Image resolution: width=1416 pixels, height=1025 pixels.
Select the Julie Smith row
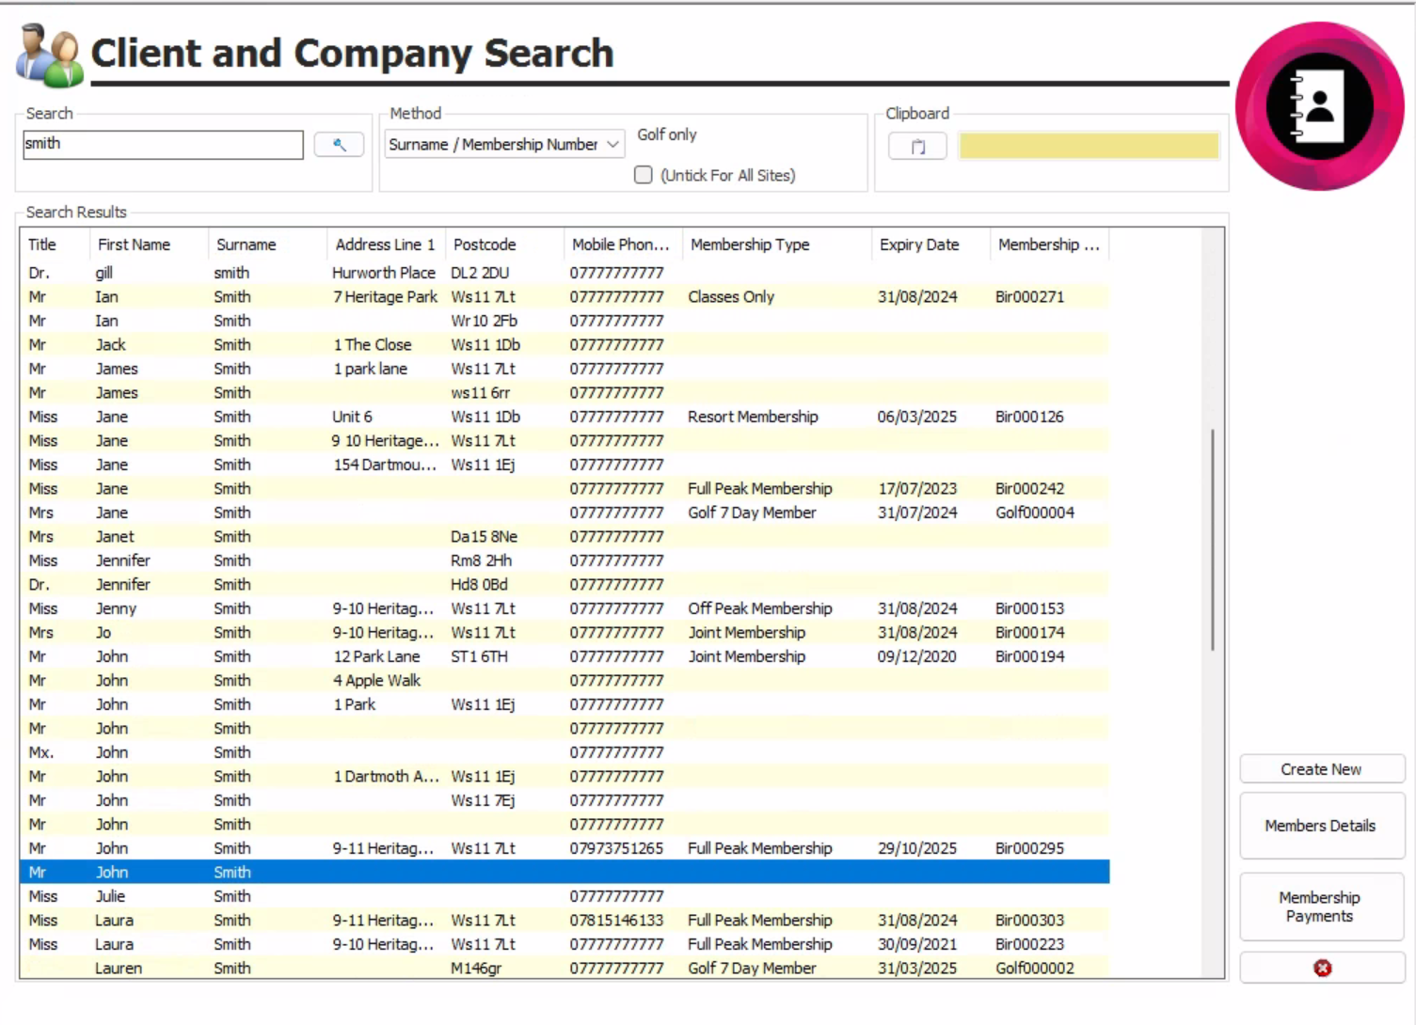[565, 896]
